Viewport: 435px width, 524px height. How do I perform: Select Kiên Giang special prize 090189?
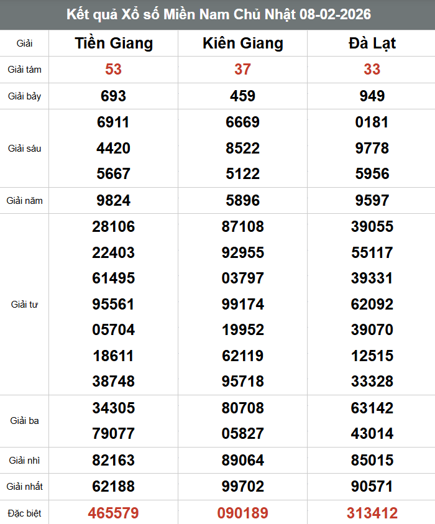pyautogui.click(x=243, y=513)
